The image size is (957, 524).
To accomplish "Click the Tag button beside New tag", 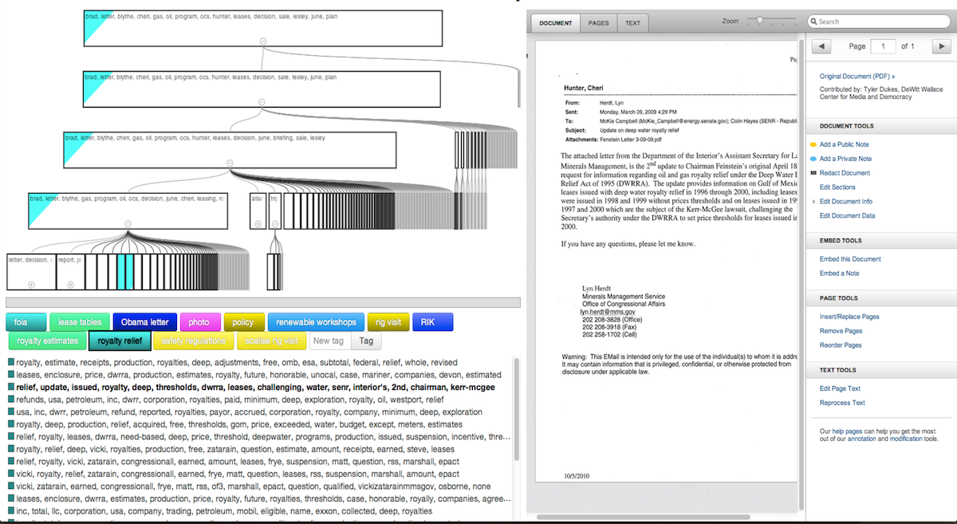I will pos(366,341).
